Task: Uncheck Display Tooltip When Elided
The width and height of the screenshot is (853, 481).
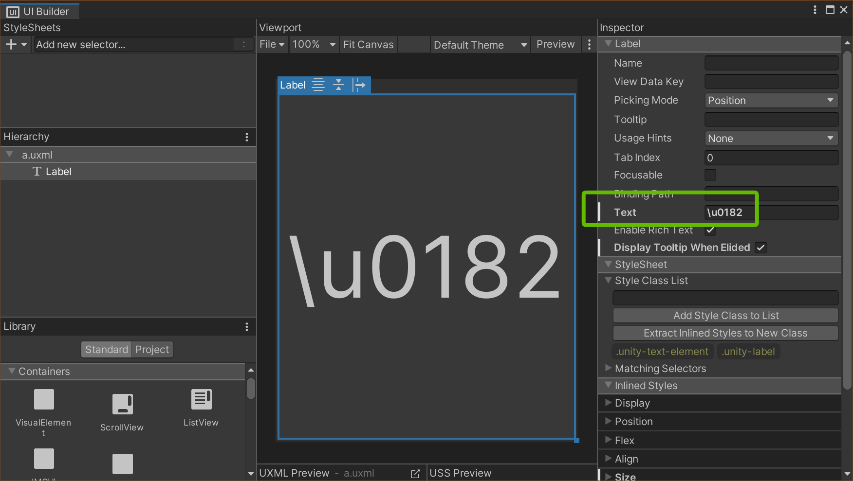Action: (x=760, y=247)
